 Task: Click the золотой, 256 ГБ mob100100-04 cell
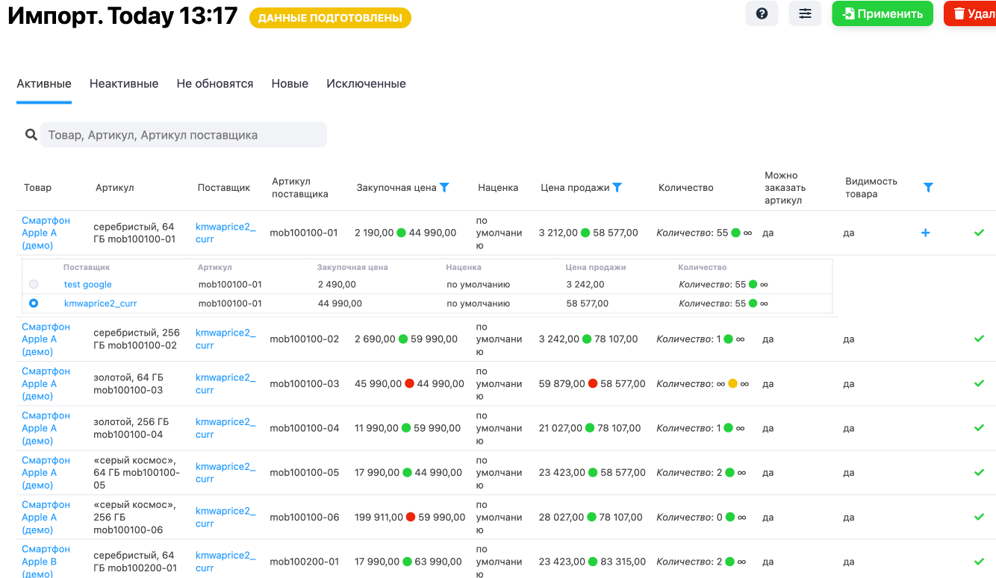coord(131,428)
